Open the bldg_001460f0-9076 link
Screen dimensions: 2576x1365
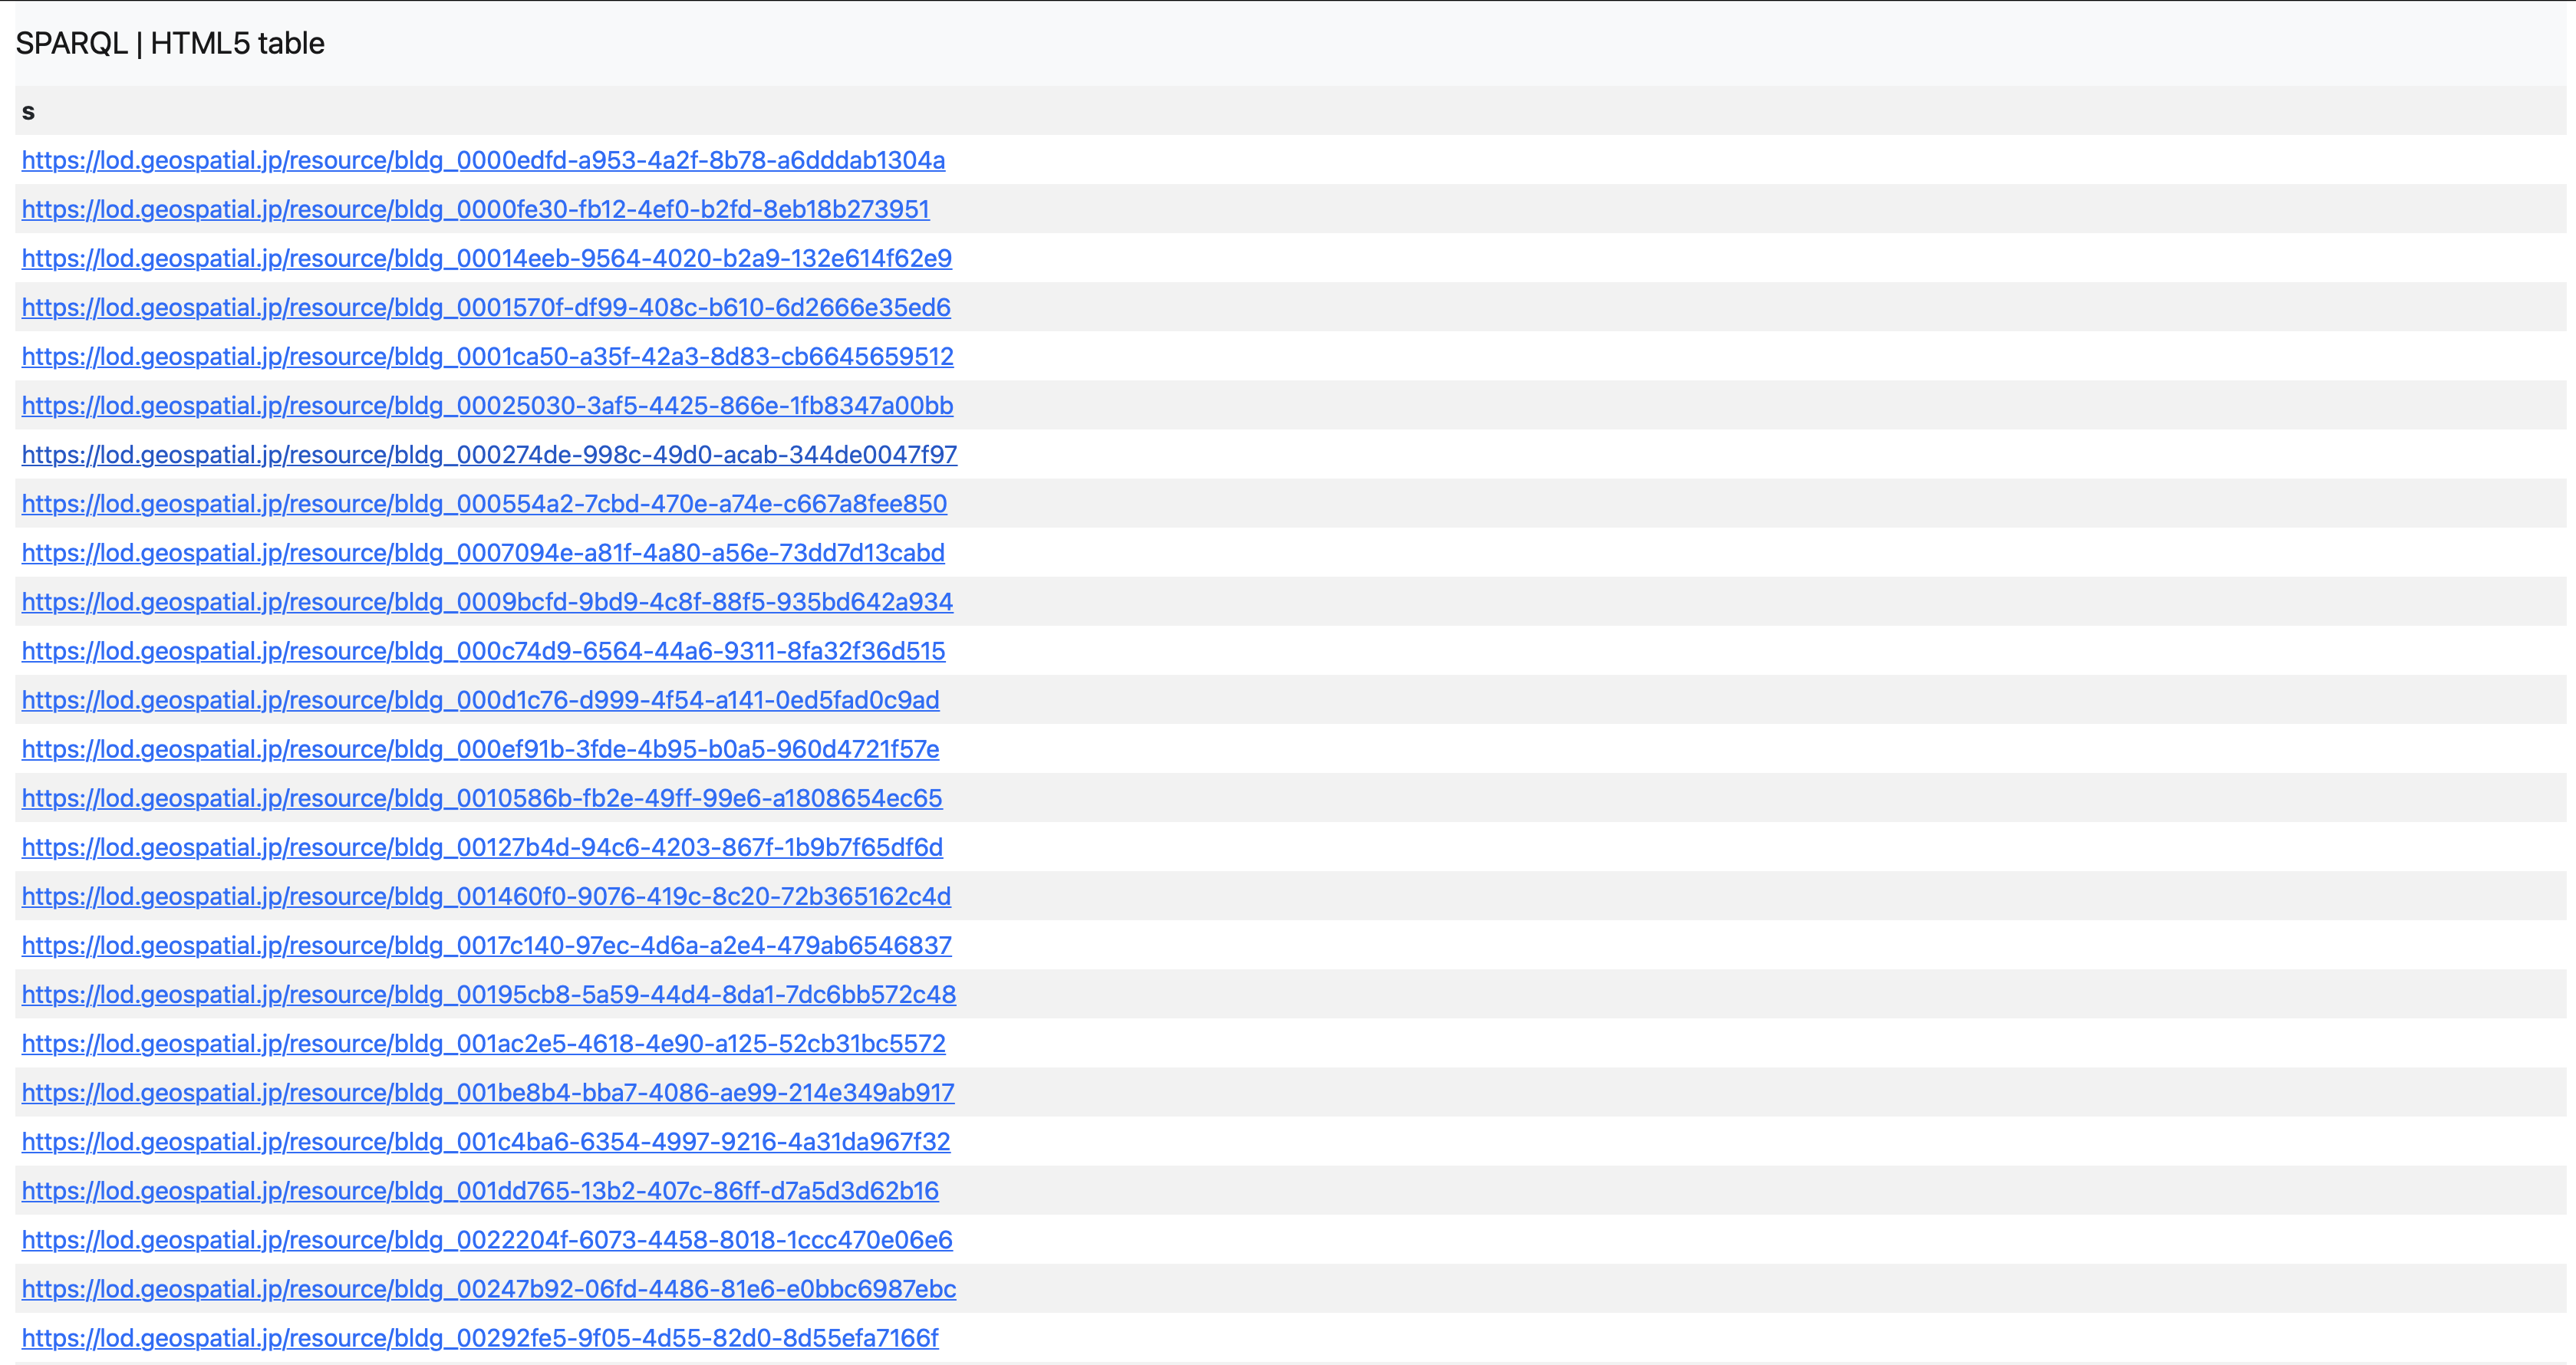coord(486,895)
